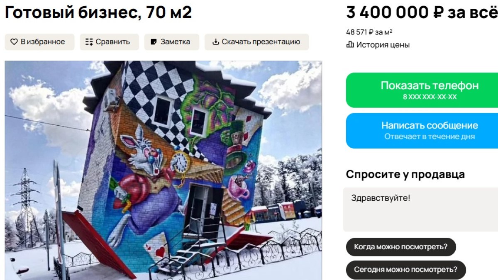Click the masked phone number 8 XXX XXX-XX-XX
Screen dimensions: 498x280
[430, 97]
